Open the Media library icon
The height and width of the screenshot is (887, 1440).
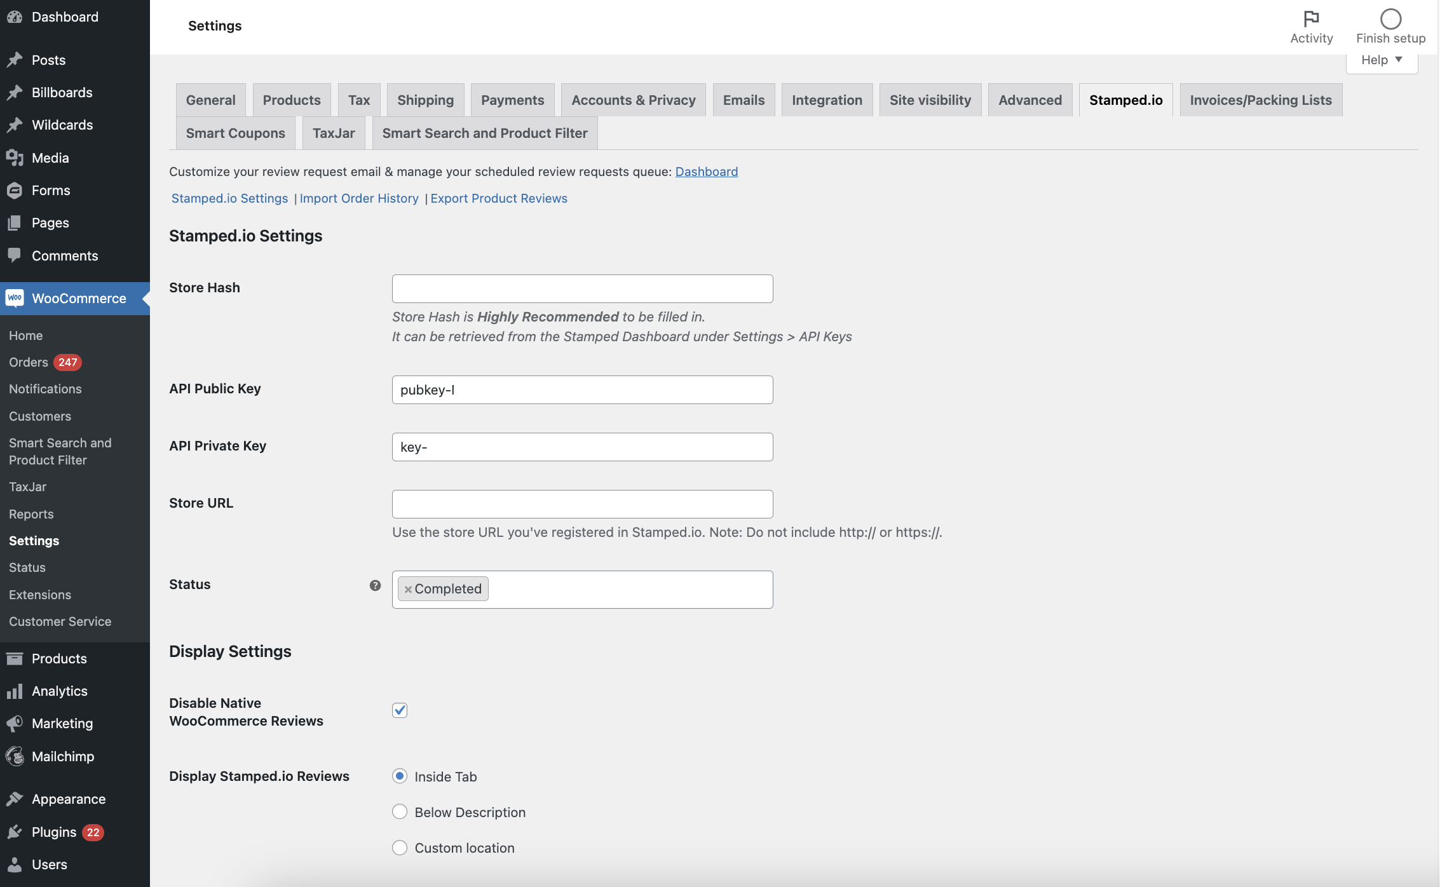pyautogui.click(x=15, y=158)
